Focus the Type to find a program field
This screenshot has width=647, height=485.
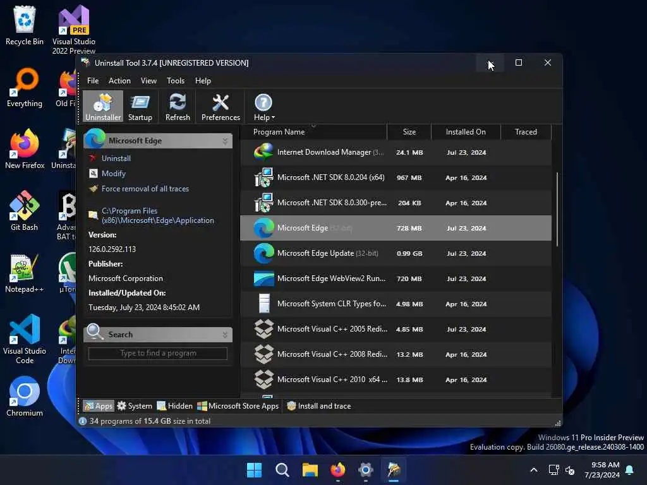click(x=157, y=354)
